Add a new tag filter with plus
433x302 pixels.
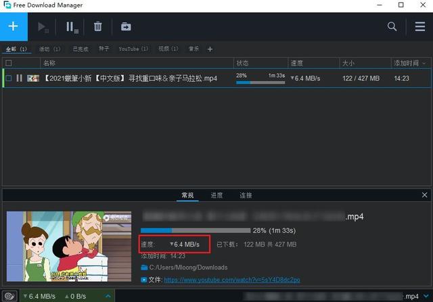(210, 49)
